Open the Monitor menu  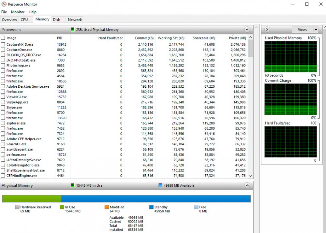18,12
